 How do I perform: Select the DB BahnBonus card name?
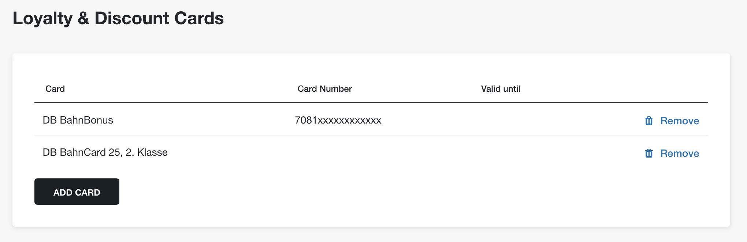(78, 120)
